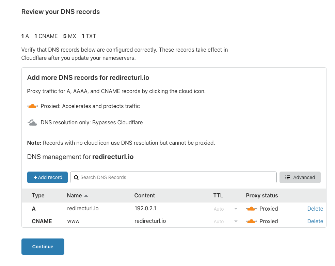Click the 1 CNAME record count

[x=46, y=36]
